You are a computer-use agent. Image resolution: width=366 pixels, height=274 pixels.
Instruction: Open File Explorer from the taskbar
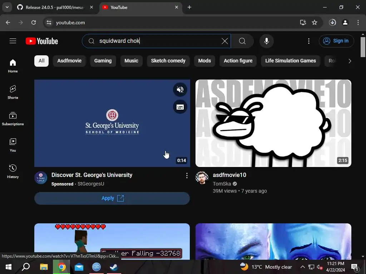[44, 267]
